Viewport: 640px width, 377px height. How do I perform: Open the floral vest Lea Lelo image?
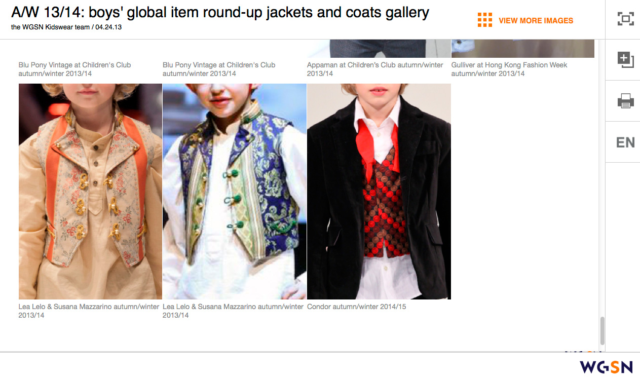click(x=90, y=192)
